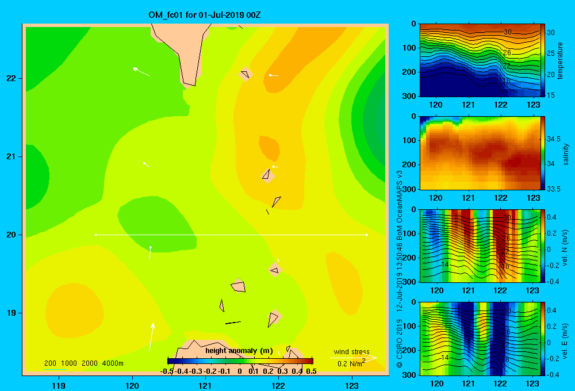The width and height of the screenshot is (575, 391).
Task: Click the 0.2 N/m² wind stress value
Action: [351, 363]
